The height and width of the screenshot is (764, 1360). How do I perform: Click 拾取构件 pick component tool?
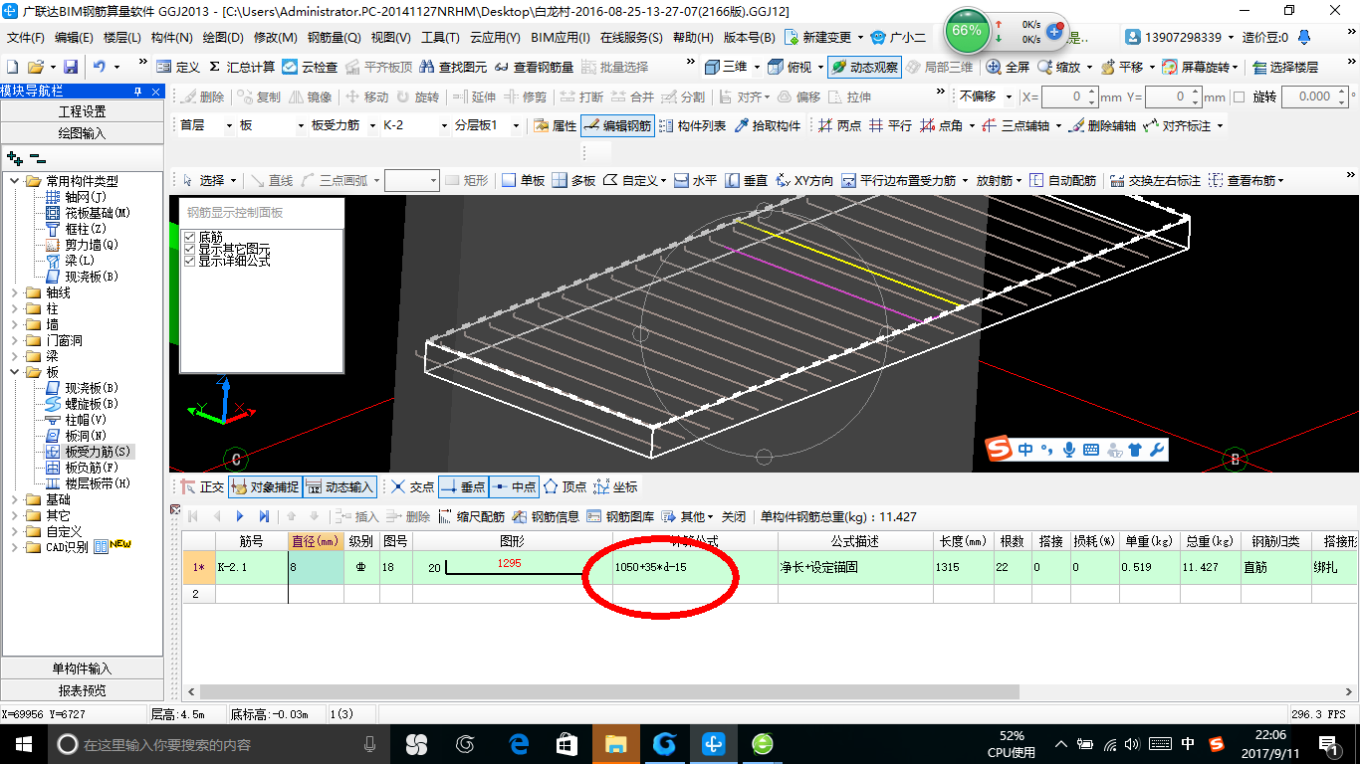(x=768, y=125)
